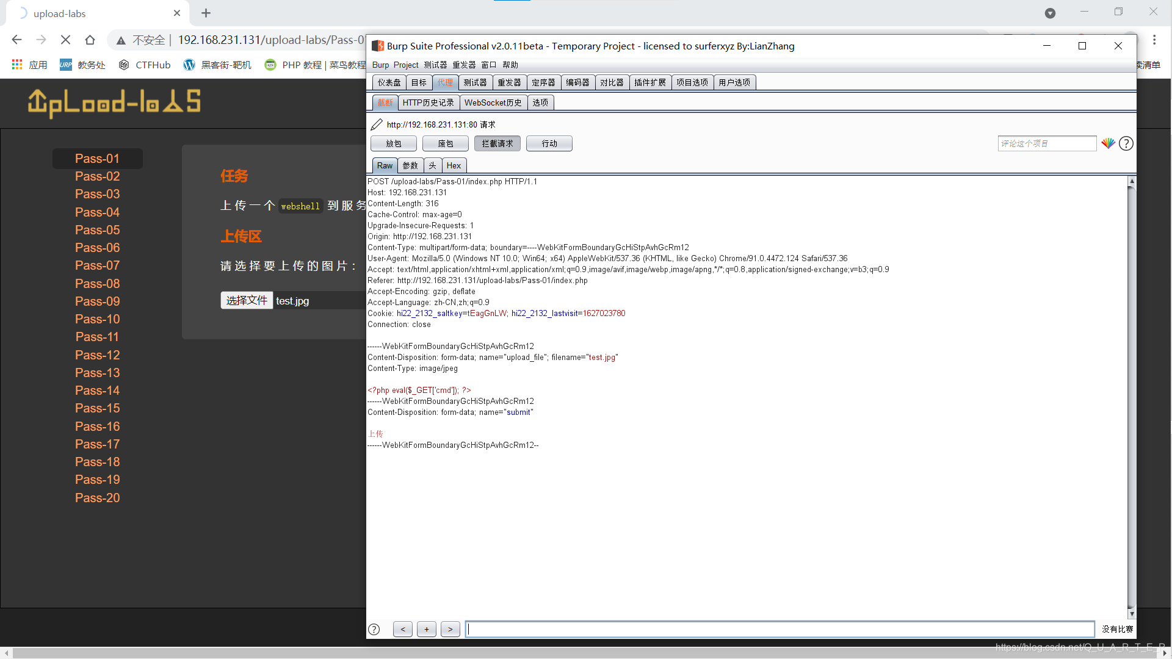1172x659 pixels.
Task: Open the 测试器 menu in the menu bar
Action: point(435,65)
